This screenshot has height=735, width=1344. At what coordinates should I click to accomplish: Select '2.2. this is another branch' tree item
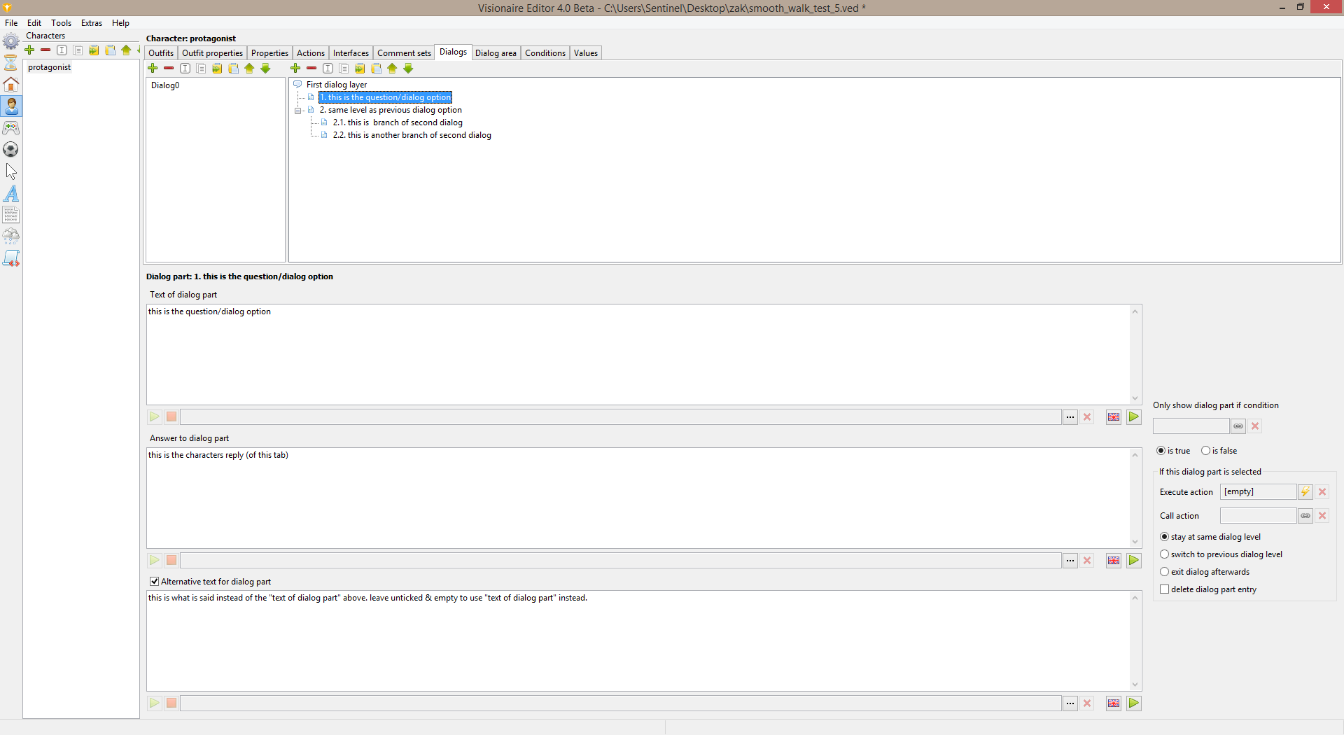pos(412,135)
